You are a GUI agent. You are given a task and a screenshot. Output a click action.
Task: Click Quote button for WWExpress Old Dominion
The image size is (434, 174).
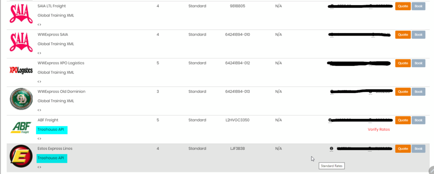pyautogui.click(x=403, y=91)
